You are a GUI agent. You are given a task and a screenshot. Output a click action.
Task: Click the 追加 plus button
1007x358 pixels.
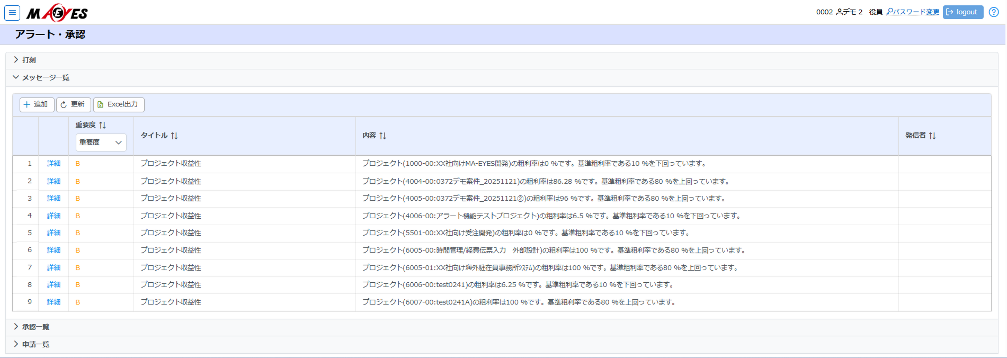pyautogui.click(x=37, y=105)
